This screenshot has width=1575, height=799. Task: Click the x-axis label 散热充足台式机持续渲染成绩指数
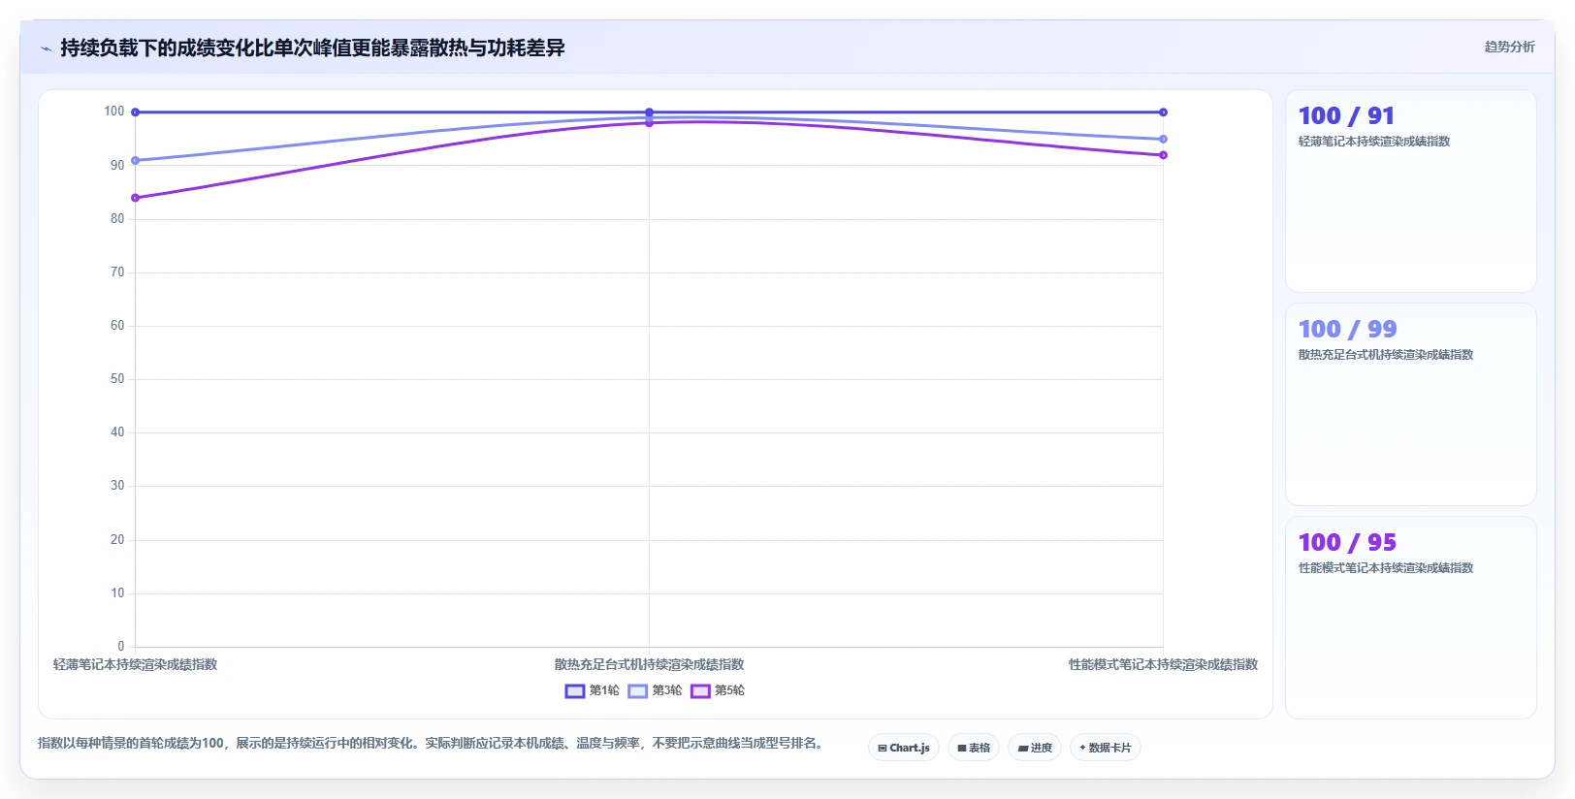[x=649, y=665]
